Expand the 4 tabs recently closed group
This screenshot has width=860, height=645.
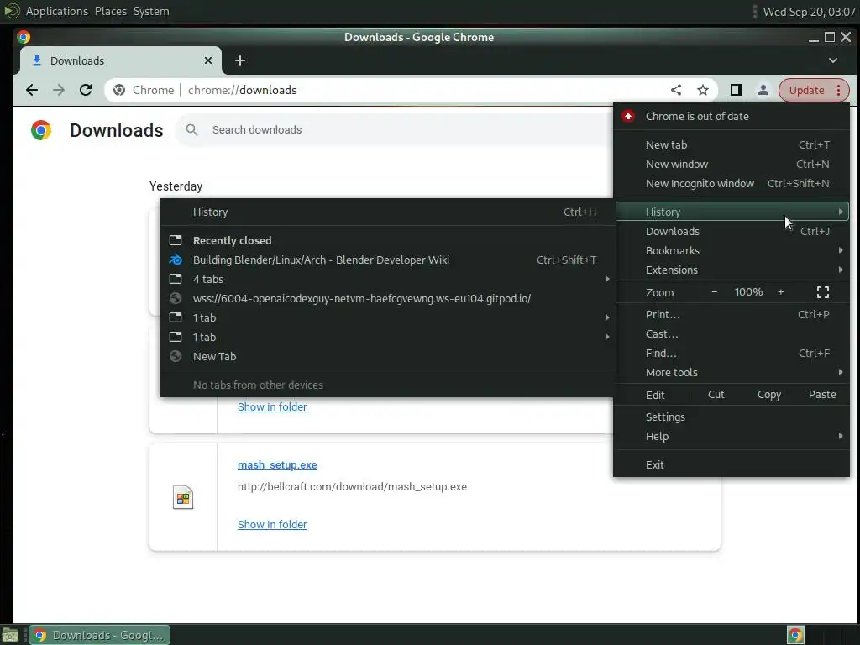[388, 279]
